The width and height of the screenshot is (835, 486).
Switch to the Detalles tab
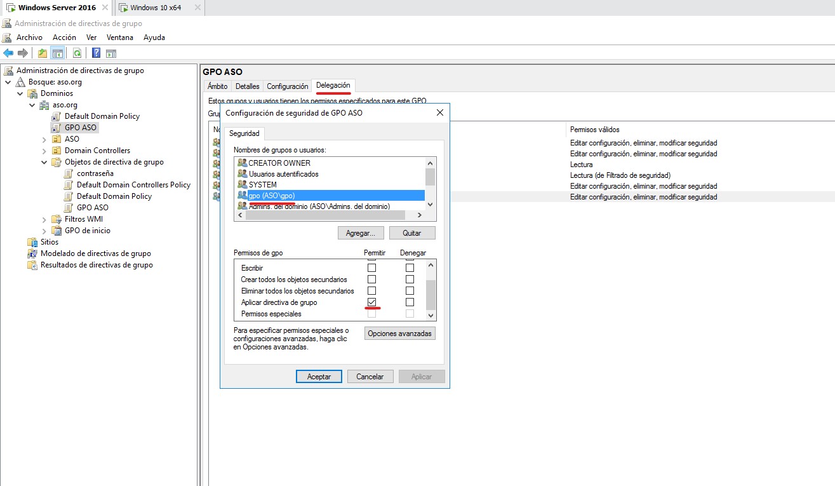[x=247, y=86]
